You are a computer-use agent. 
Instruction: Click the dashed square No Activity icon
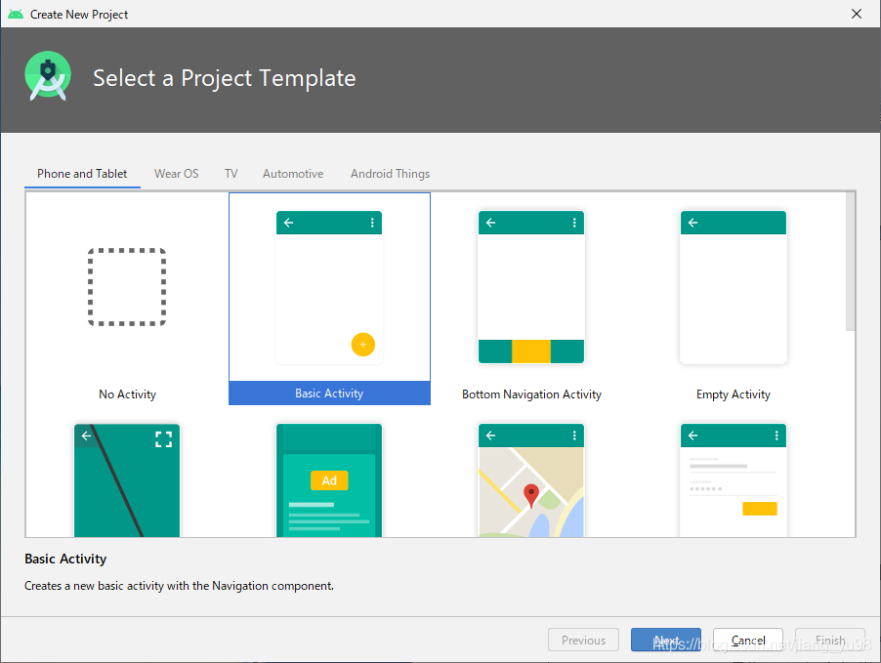[x=127, y=286]
